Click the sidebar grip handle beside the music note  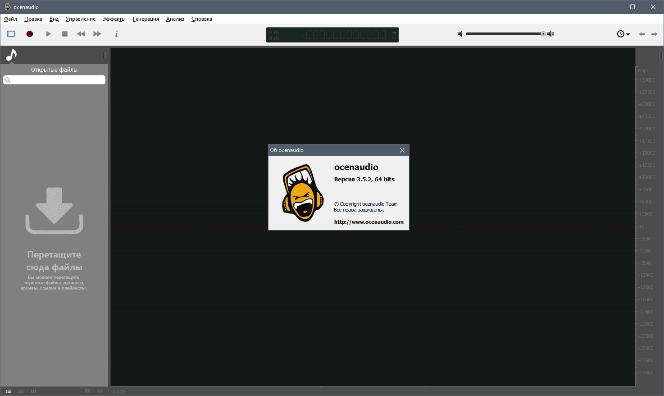pos(105,55)
